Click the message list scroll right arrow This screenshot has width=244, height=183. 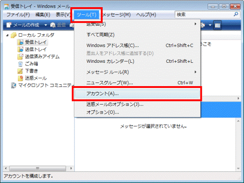click(239, 98)
